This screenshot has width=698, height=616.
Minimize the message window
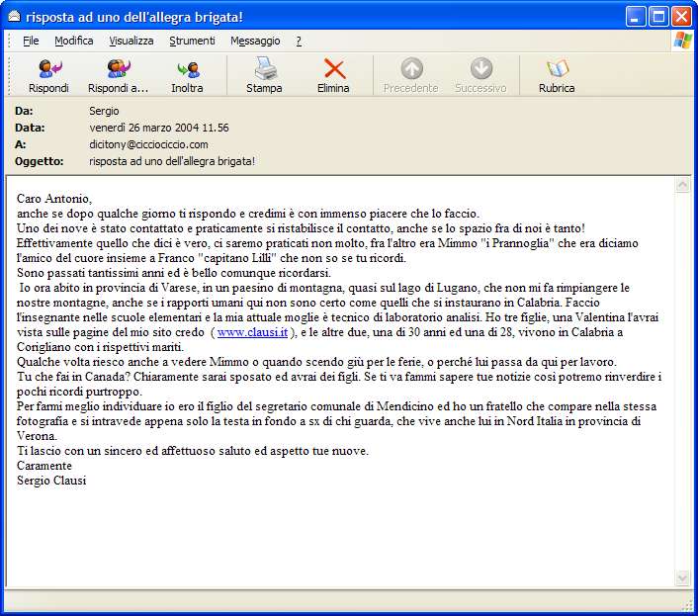[x=636, y=17]
